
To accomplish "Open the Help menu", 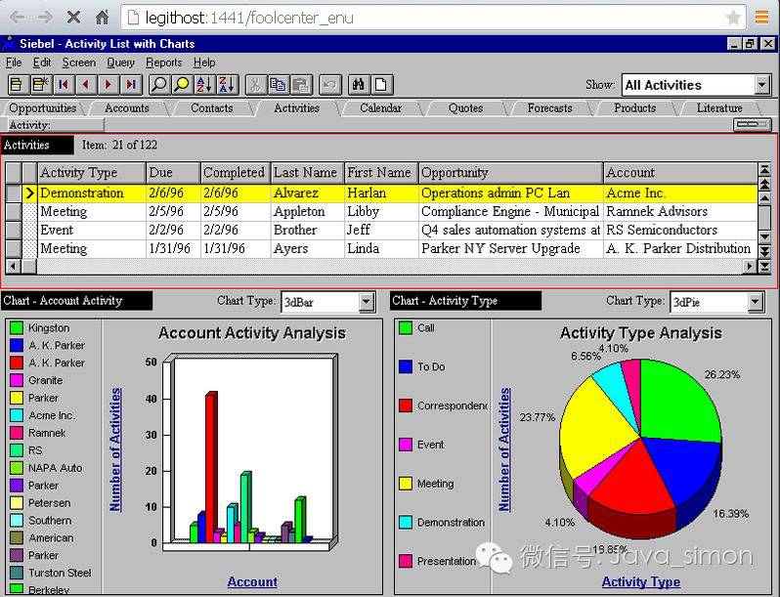I will tap(204, 63).
